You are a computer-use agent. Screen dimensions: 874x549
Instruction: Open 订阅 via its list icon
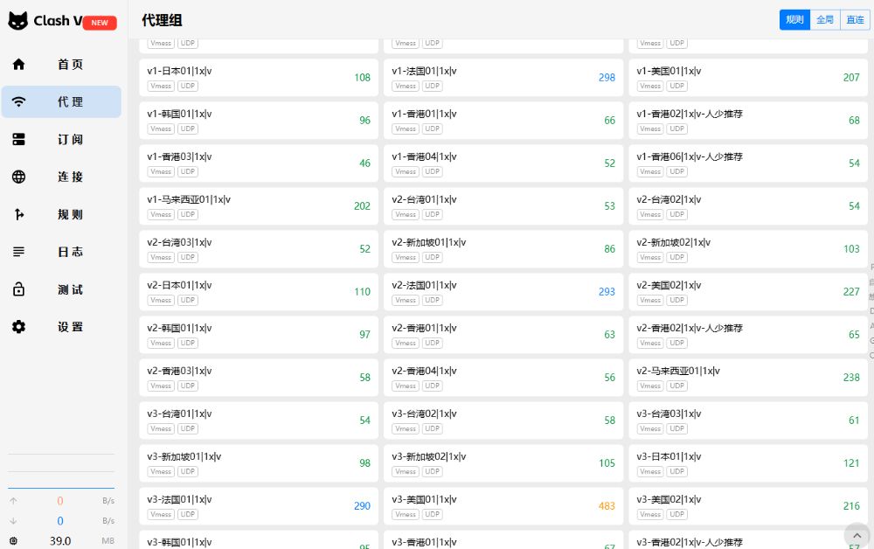[18, 139]
